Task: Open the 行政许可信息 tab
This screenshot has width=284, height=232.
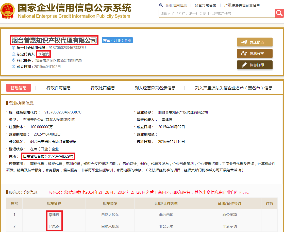Action: click(x=59, y=88)
